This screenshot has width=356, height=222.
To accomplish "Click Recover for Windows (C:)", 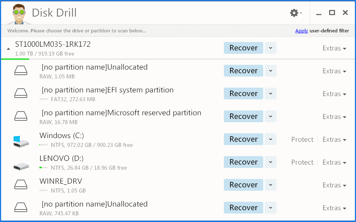I will click(x=243, y=139).
